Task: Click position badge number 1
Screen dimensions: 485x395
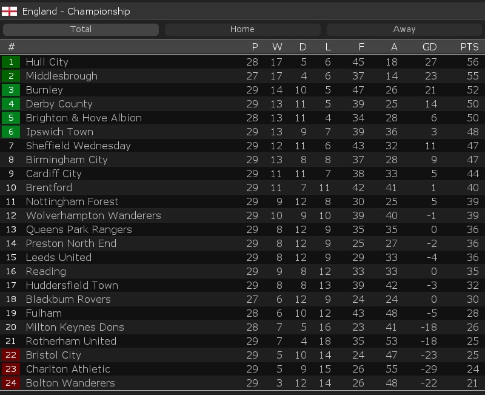Action: pos(11,62)
